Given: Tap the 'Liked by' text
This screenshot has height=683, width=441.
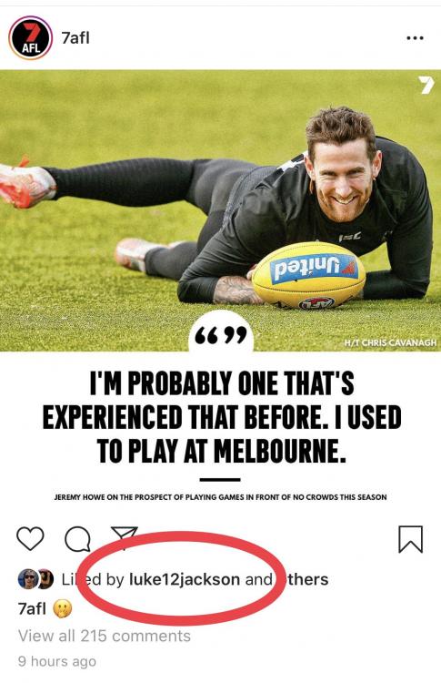Looking at the screenshot, I should click(x=92, y=579).
